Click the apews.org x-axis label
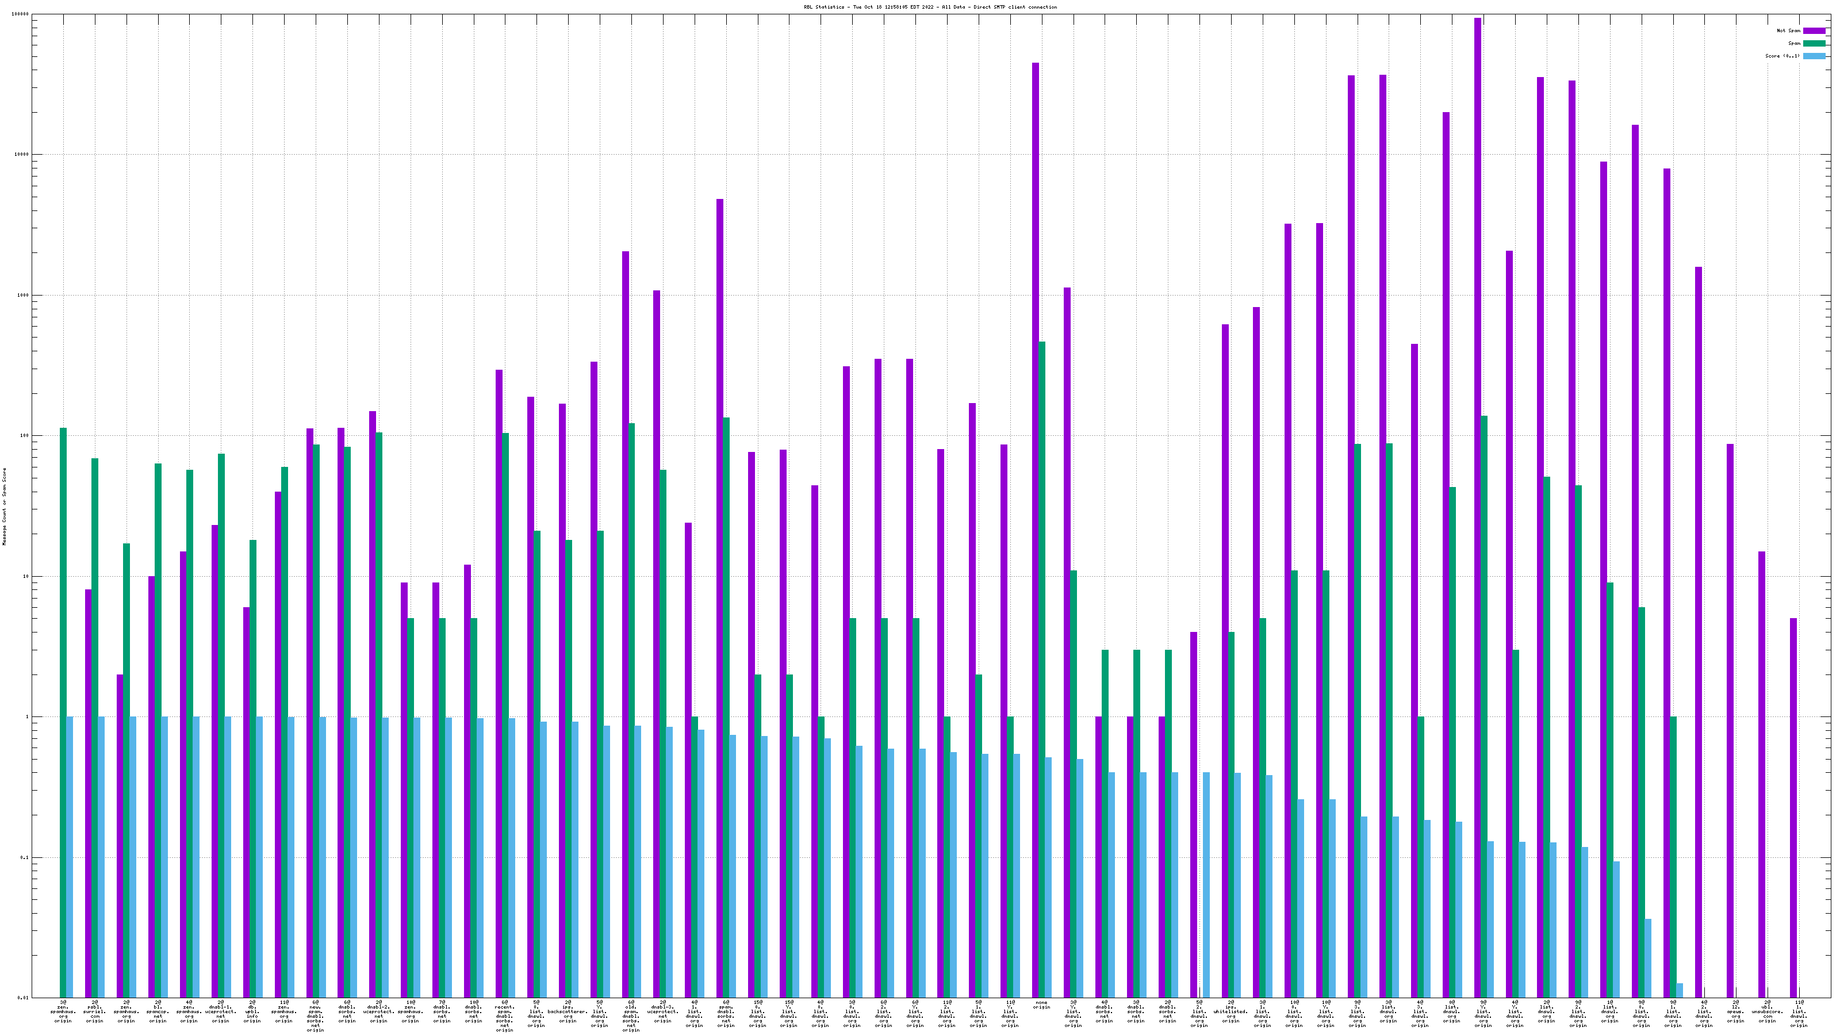Viewport: 1840px width, 1035px height. 1736,1011
